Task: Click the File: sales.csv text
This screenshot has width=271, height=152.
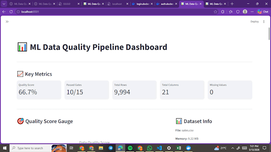Action: pyautogui.click(x=185, y=131)
